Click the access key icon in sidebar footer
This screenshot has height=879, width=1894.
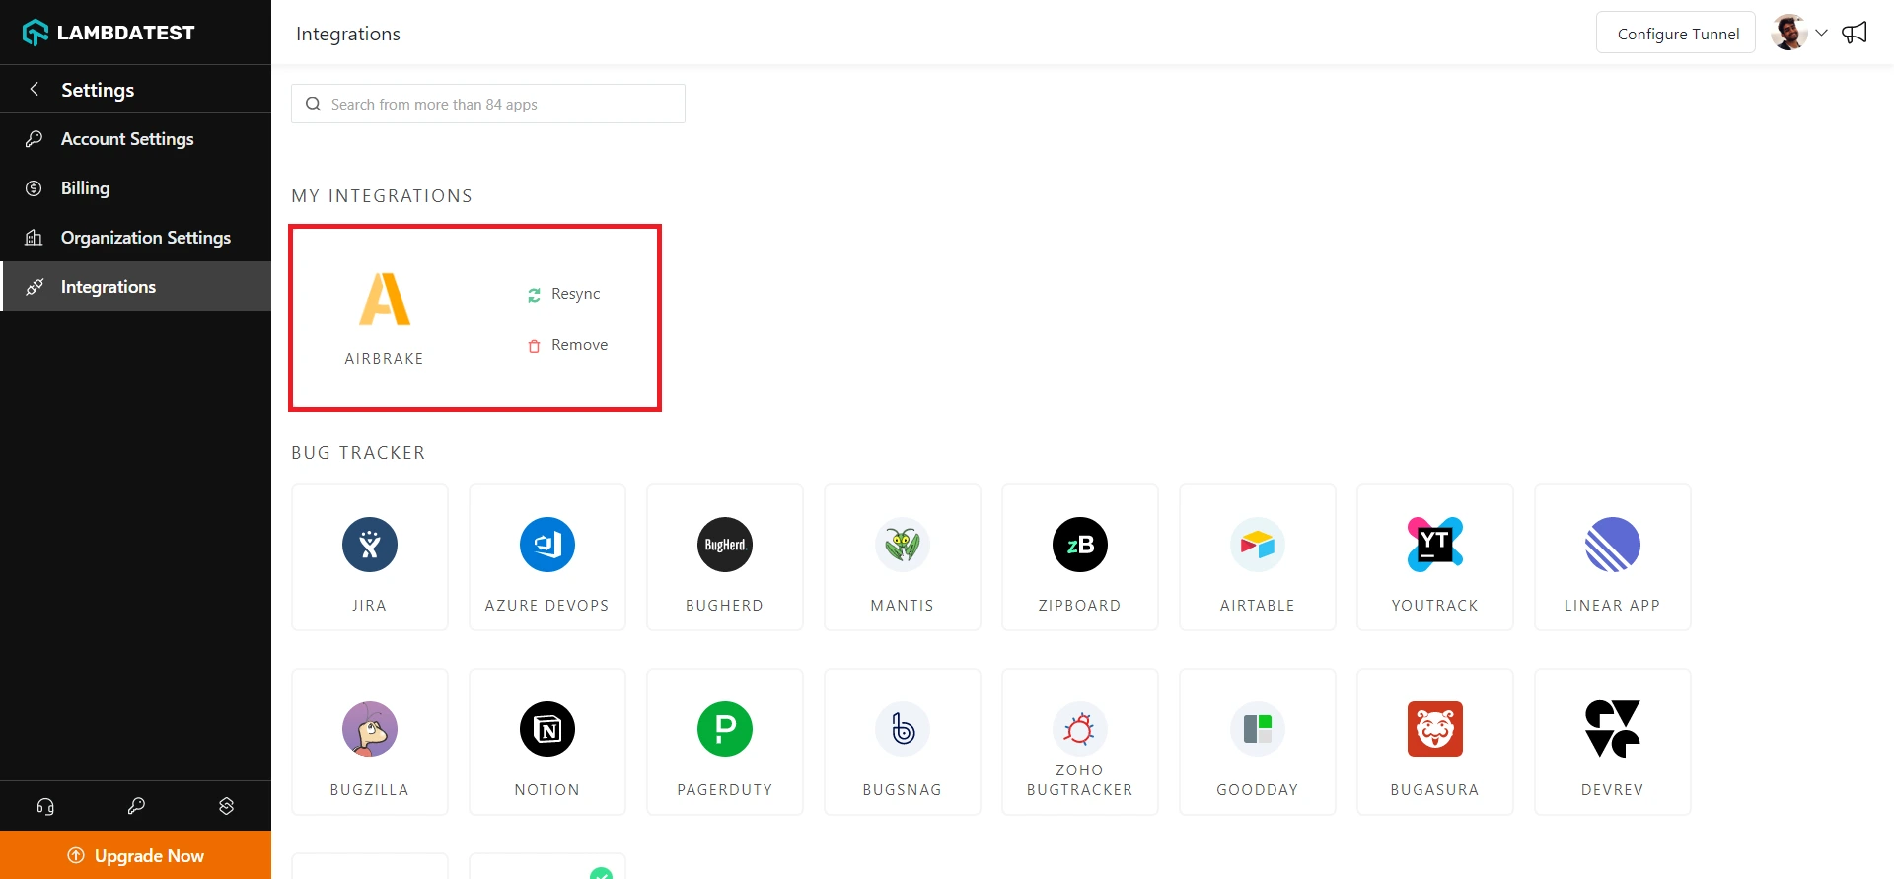[x=136, y=806]
